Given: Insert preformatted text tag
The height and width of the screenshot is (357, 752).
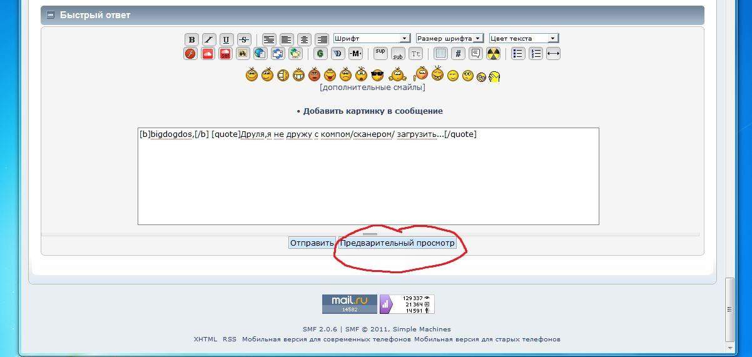Looking at the screenshot, I should [269, 39].
